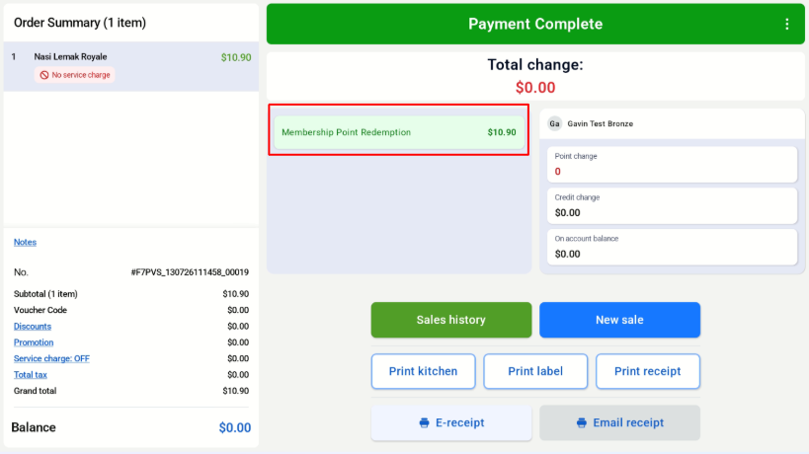
Task: Click Print label button
Action: click(535, 371)
